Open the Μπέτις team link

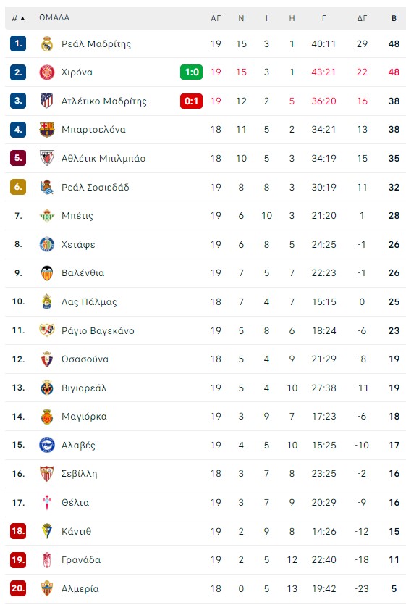pos(77,216)
